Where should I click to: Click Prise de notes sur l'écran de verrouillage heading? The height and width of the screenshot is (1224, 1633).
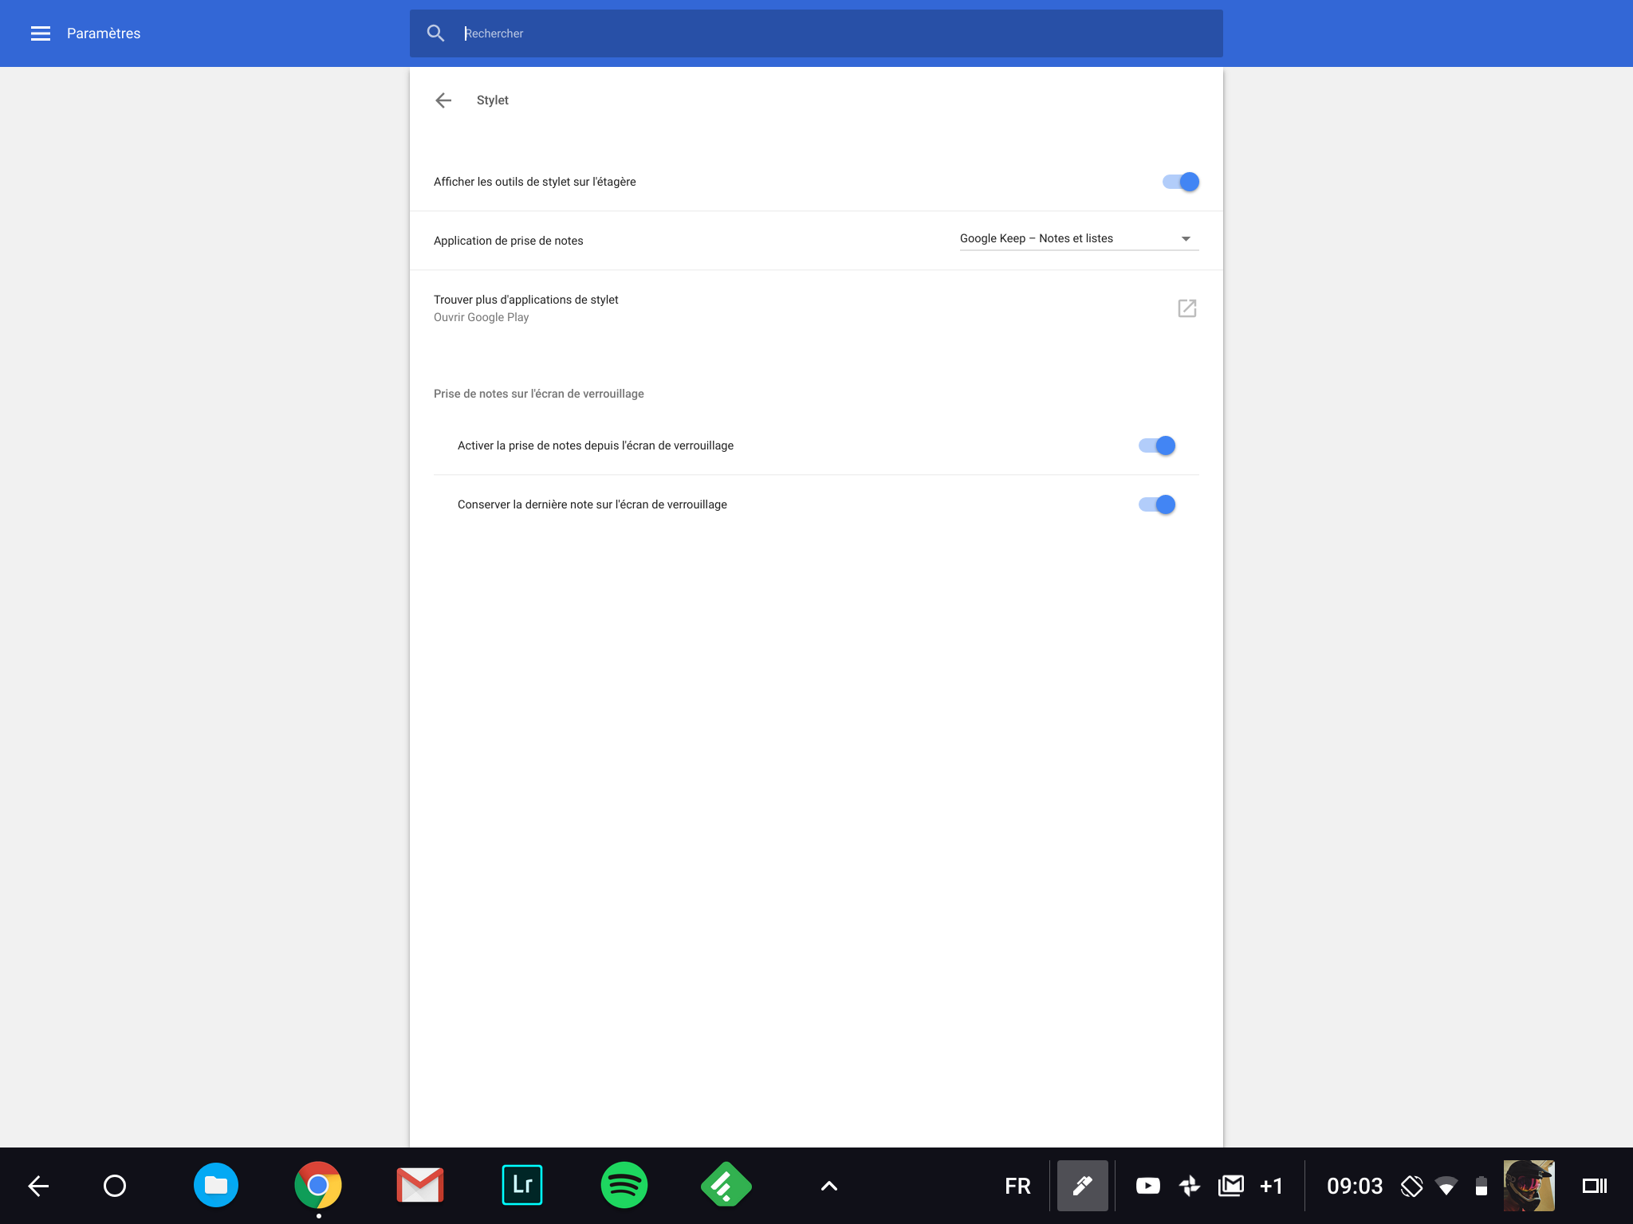539,394
